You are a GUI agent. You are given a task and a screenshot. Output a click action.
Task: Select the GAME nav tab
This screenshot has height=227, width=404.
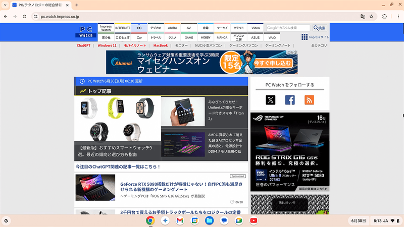[189, 37]
